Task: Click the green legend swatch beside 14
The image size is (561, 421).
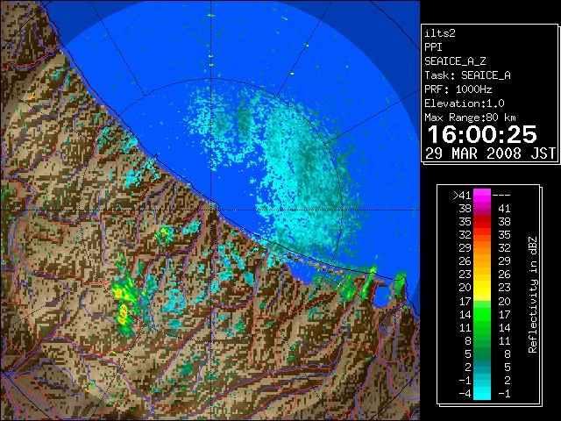Action: point(482,314)
